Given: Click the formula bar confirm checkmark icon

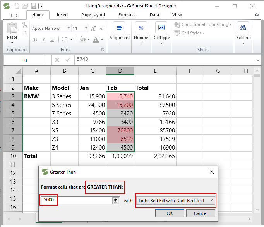Looking at the screenshot, I should 67,60.
